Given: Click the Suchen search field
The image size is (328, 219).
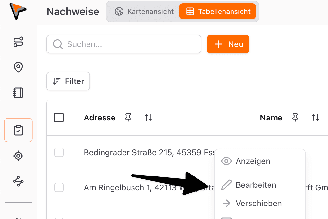Looking at the screenshot, I should click(124, 44).
